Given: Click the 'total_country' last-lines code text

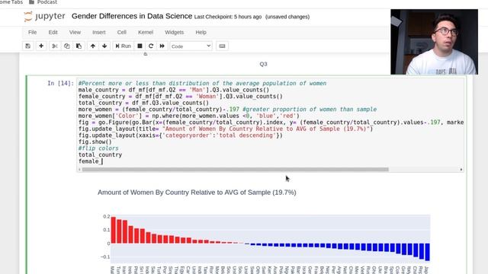Looking at the screenshot, I should pos(100,155).
